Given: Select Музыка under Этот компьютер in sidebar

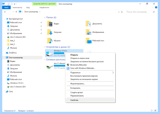Looking at the screenshot, I should [x=14, y=76].
